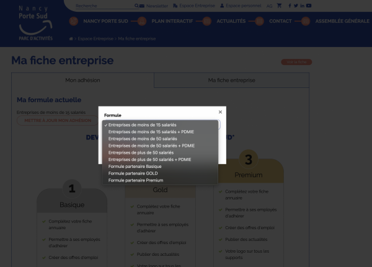The height and width of the screenshot is (267, 372).
Task: Choose Entreprises de plus de 50 salariés + PDMIE
Action: point(160,160)
